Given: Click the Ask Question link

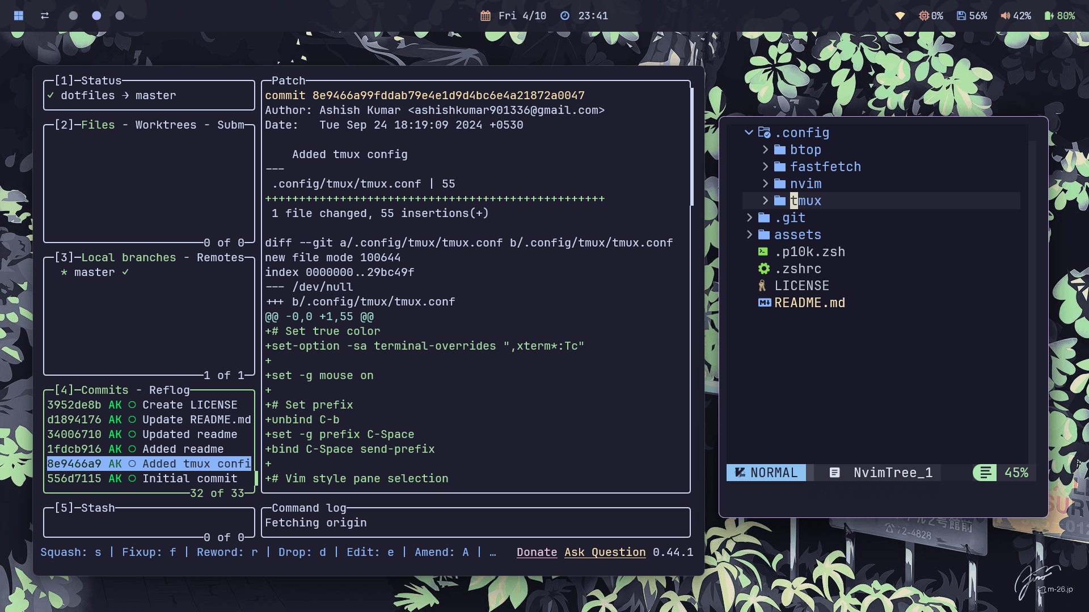Looking at the screenshot, I should coord(605,552).
